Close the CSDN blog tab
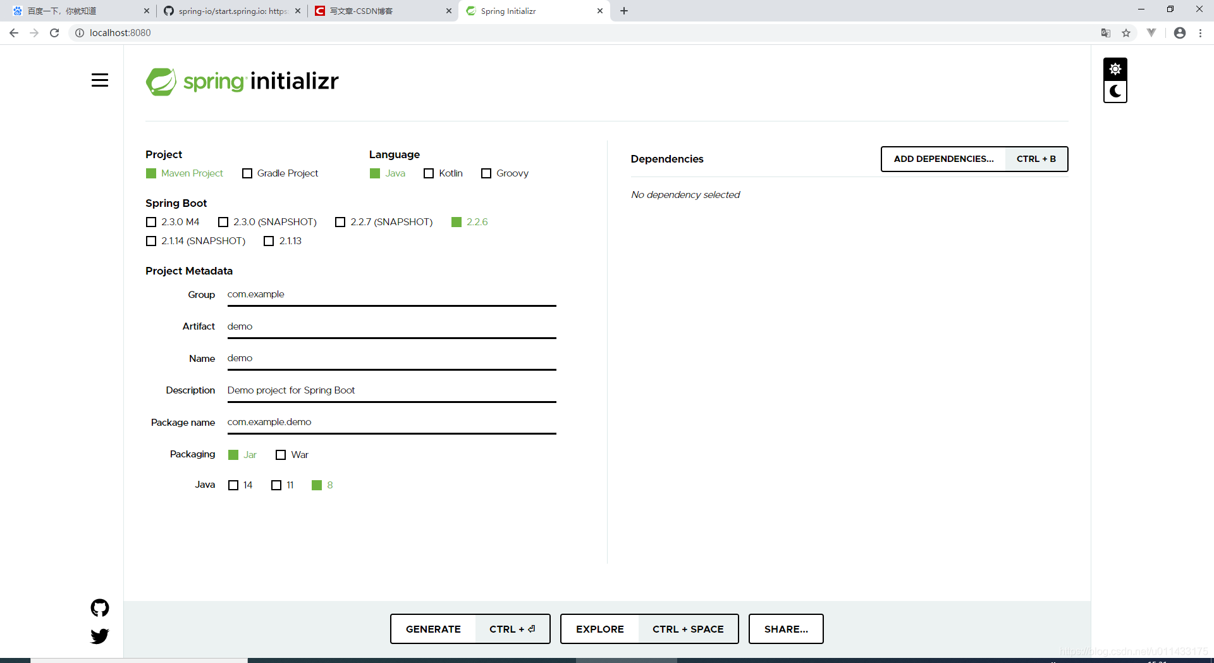1214x663 pixels. [x=449, y=11]
